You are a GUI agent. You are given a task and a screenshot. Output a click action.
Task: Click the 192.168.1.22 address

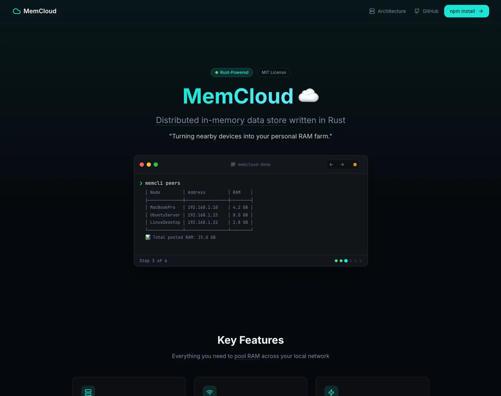click(203, 222)
